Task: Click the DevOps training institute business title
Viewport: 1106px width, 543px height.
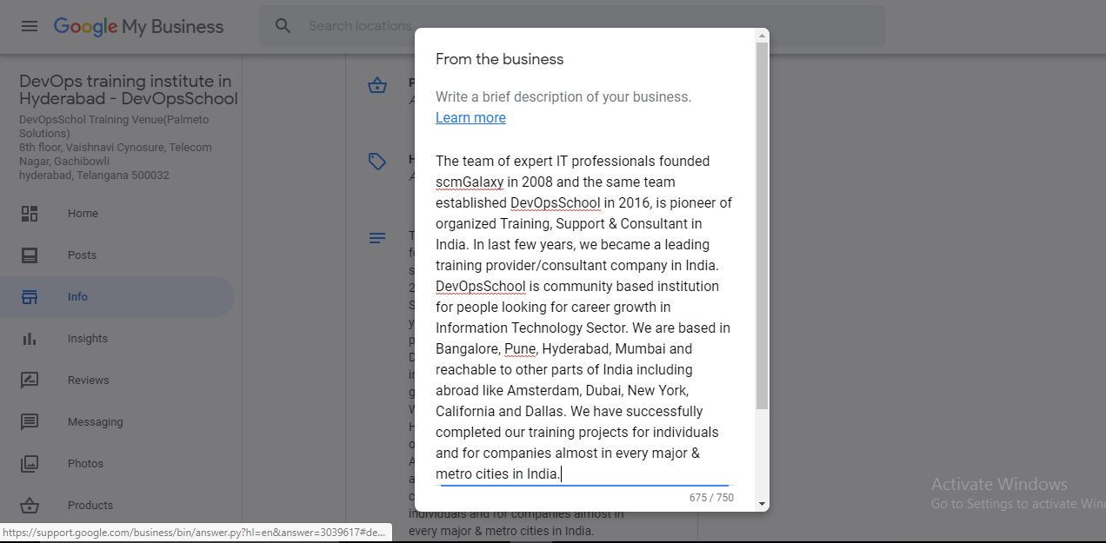Action: (129, 89)
